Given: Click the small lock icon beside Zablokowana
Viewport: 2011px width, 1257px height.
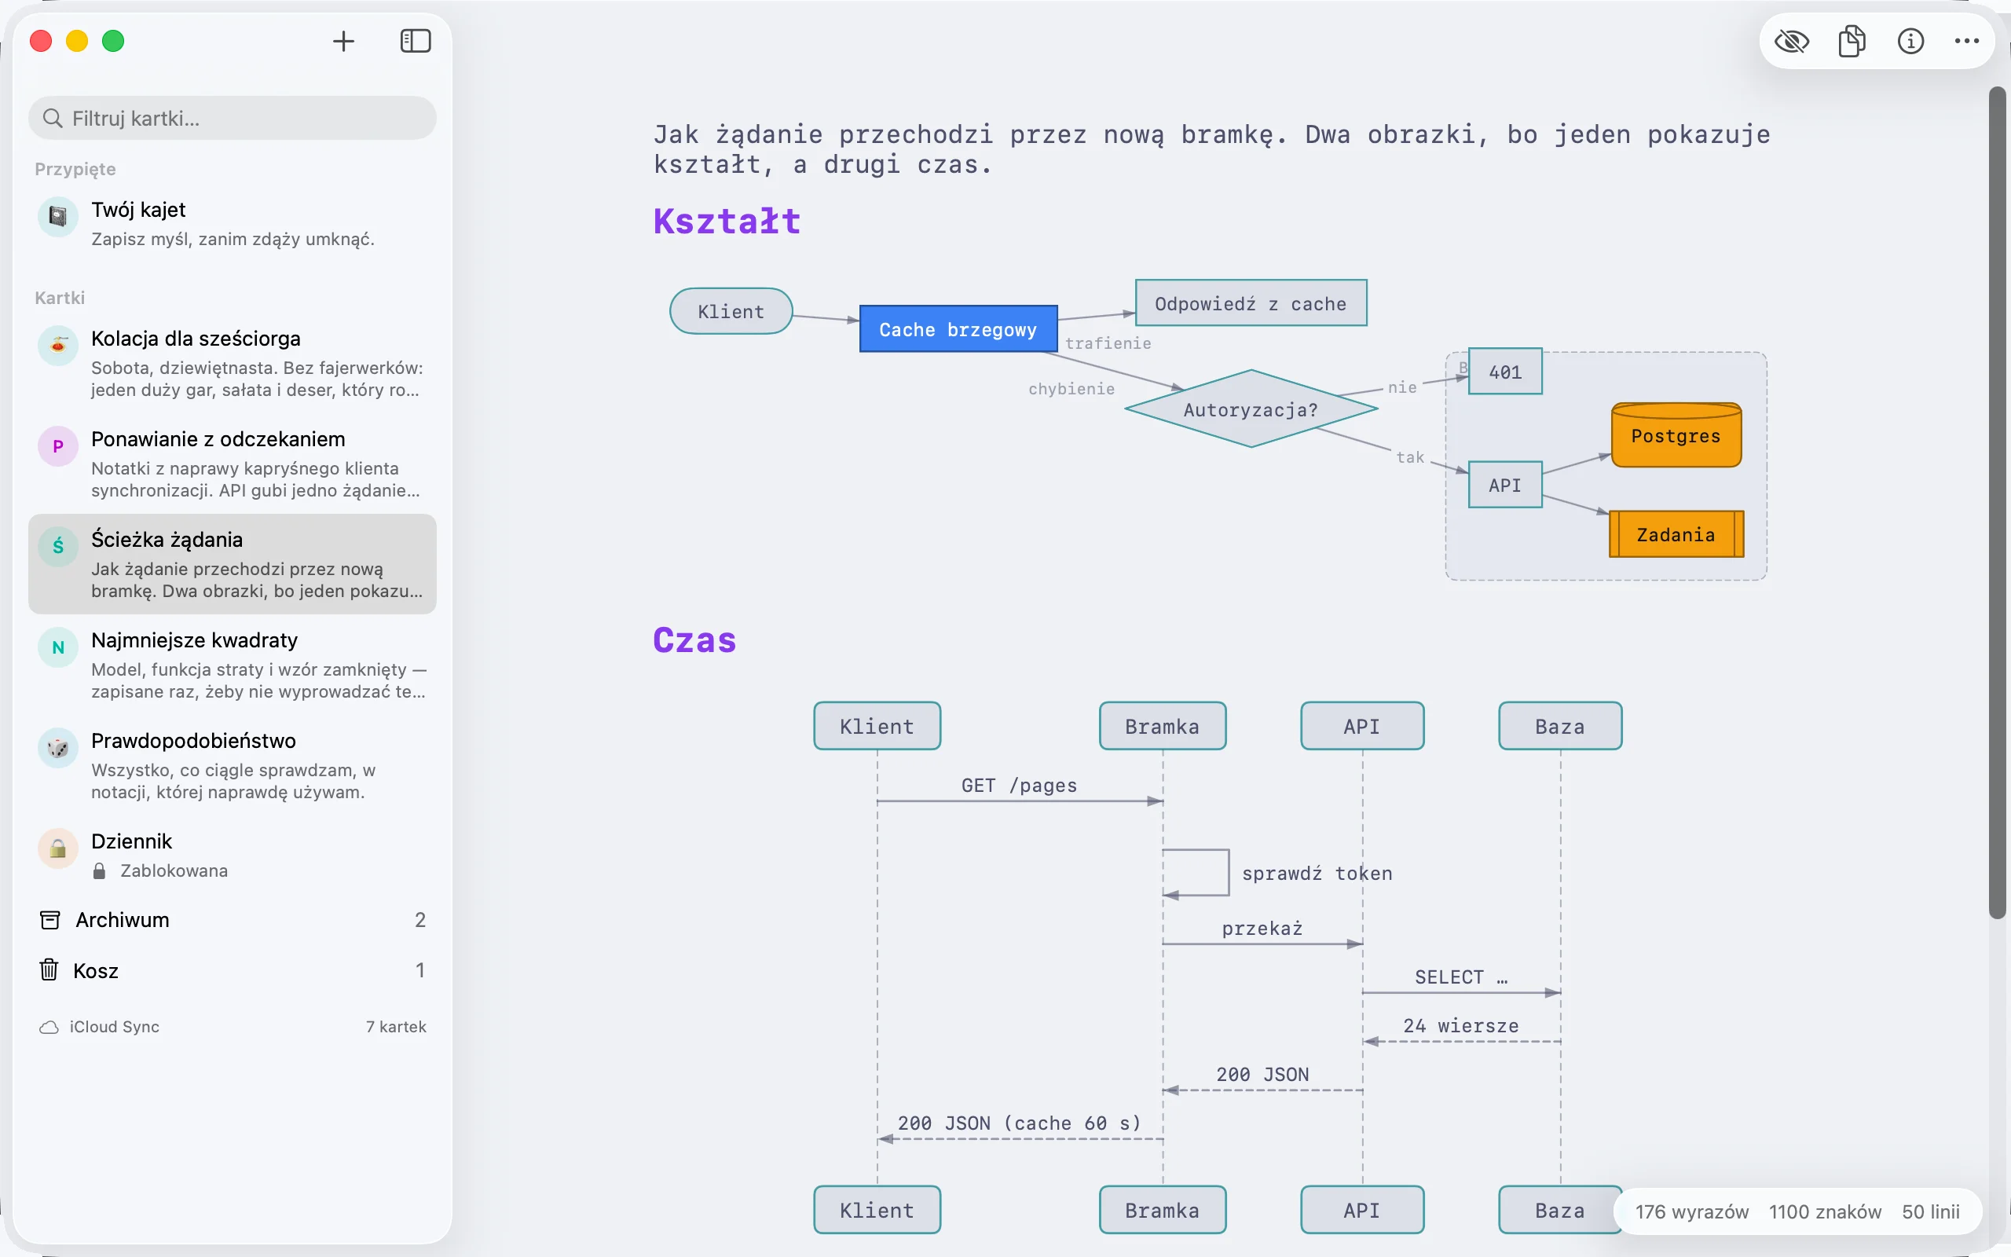Looking at the screenshot, I should click(99, 870).
